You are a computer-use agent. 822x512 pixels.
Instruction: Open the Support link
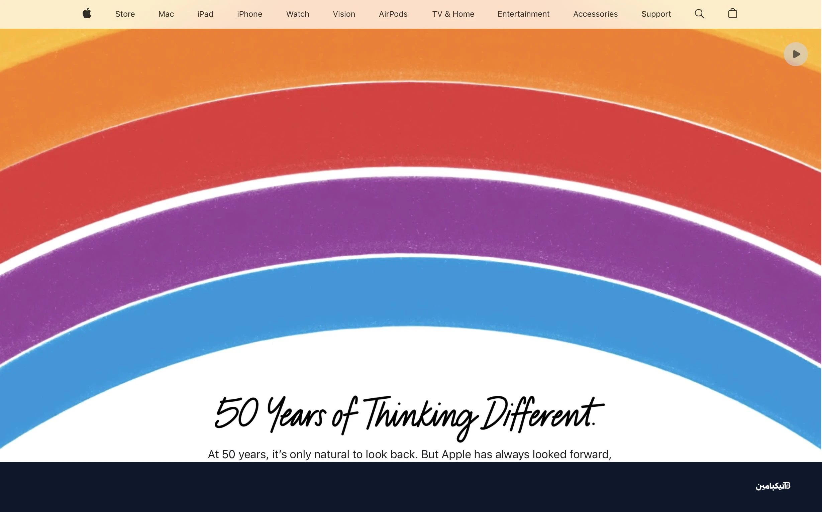tap(656, 14)
